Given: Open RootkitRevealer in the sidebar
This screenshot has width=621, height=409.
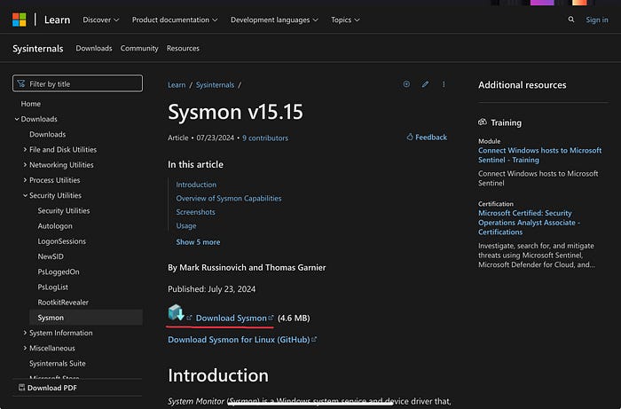Looking at the screenshot, I should tap(63, 303).
